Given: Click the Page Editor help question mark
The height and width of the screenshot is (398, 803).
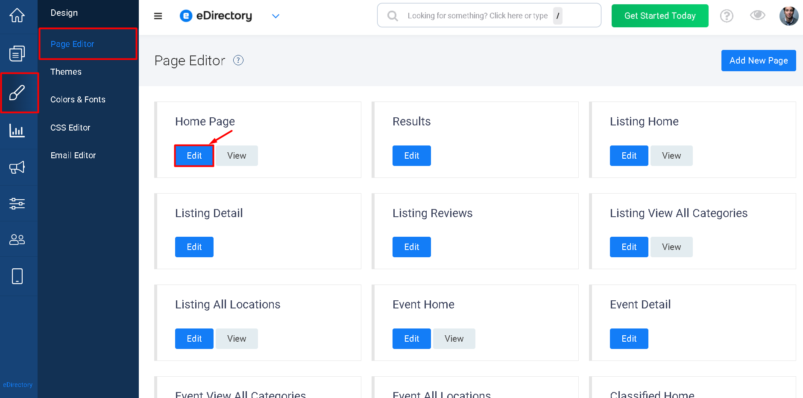Looking at the screenshot, I should click(238, 61).
